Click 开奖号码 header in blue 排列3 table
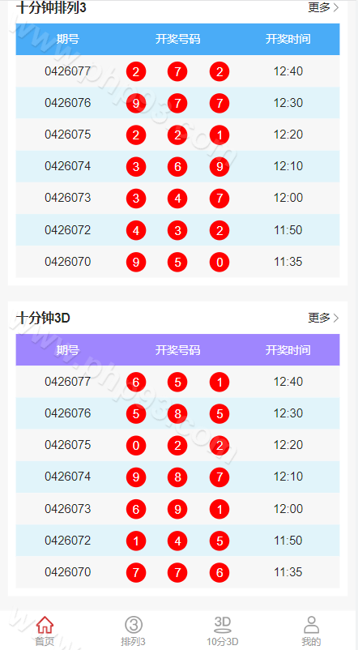Viewport: 358px width, 650px height. tap(177, 40)
